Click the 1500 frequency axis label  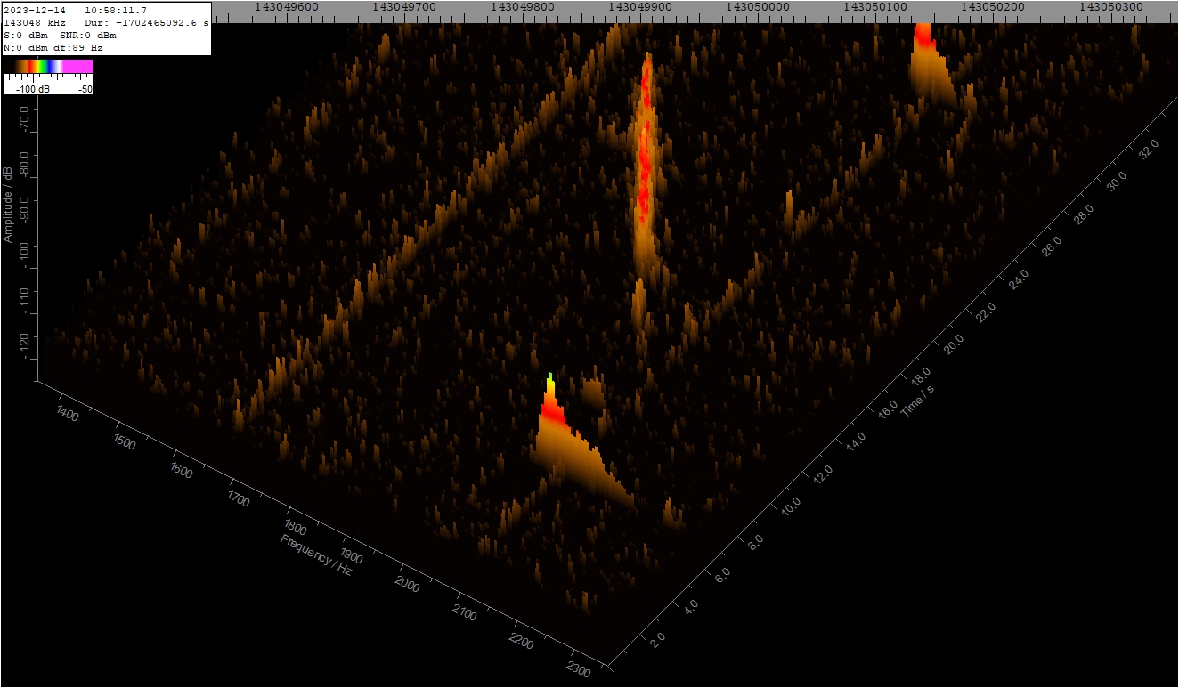124,441
